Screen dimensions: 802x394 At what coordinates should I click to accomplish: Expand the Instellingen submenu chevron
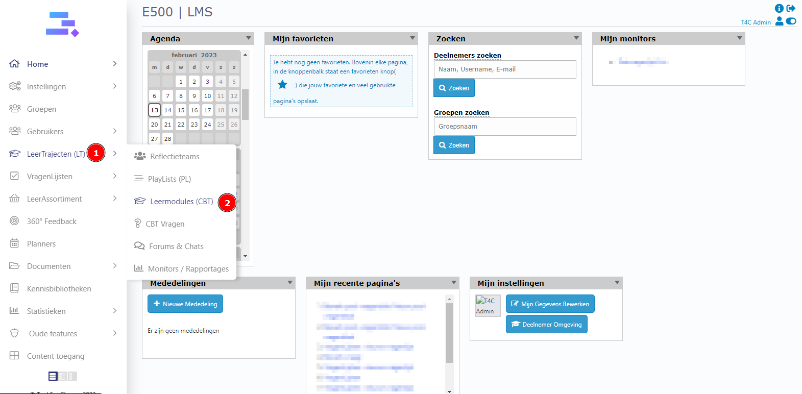click(x=115, y=86)
